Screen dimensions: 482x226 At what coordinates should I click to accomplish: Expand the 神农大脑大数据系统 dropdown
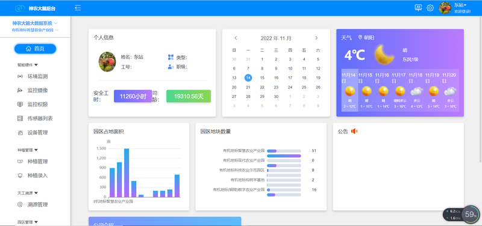(x=35, y=23)
